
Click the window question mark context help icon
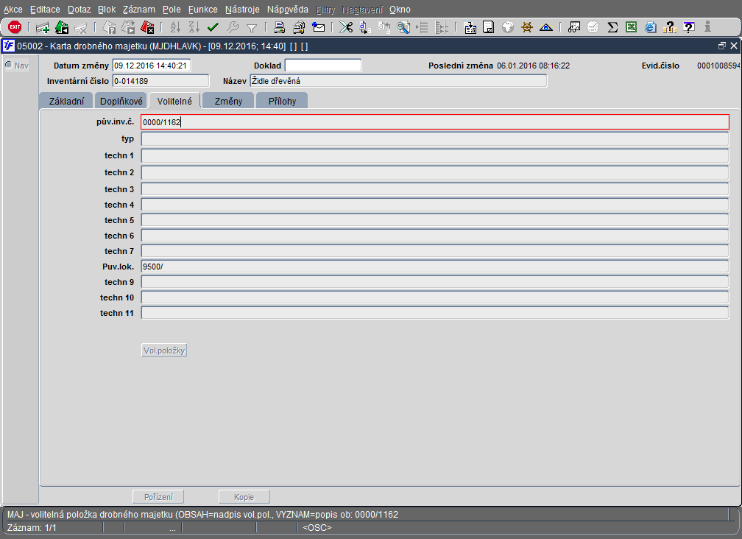[689, 27]
